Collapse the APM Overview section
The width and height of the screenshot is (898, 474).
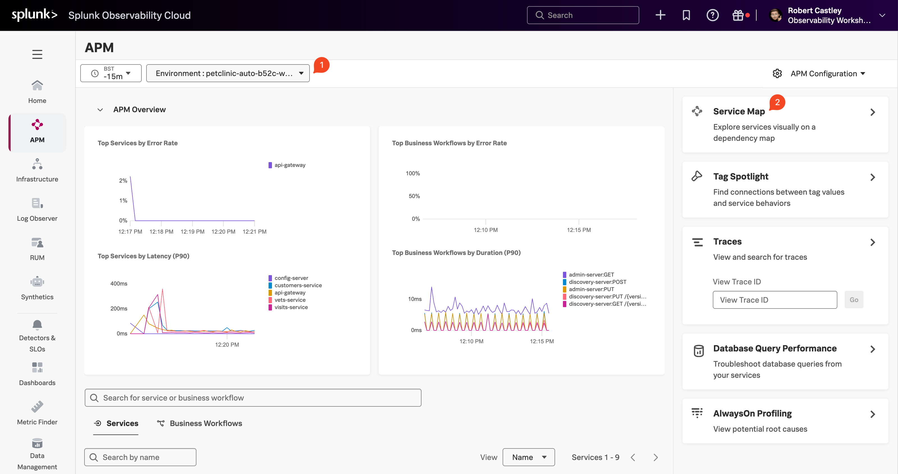coord(100,110)
